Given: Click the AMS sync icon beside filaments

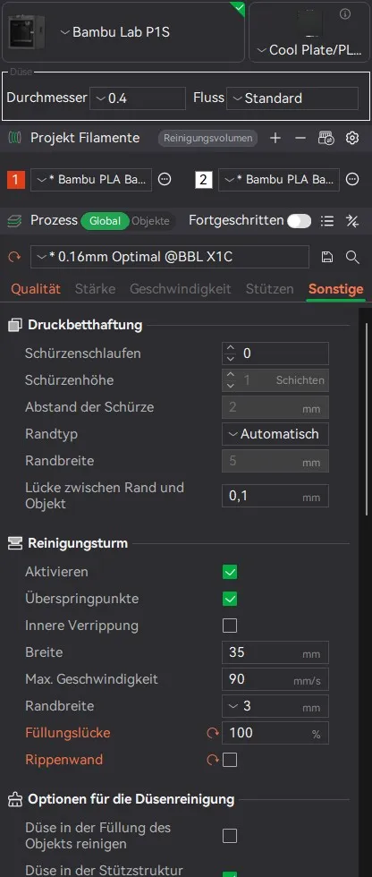Looking at the screenshot, I should pos(326,138).
